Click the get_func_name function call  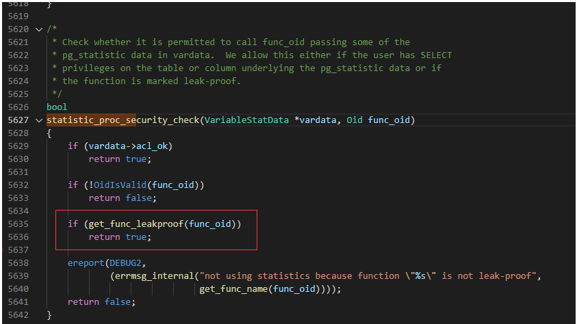[237, 288]
